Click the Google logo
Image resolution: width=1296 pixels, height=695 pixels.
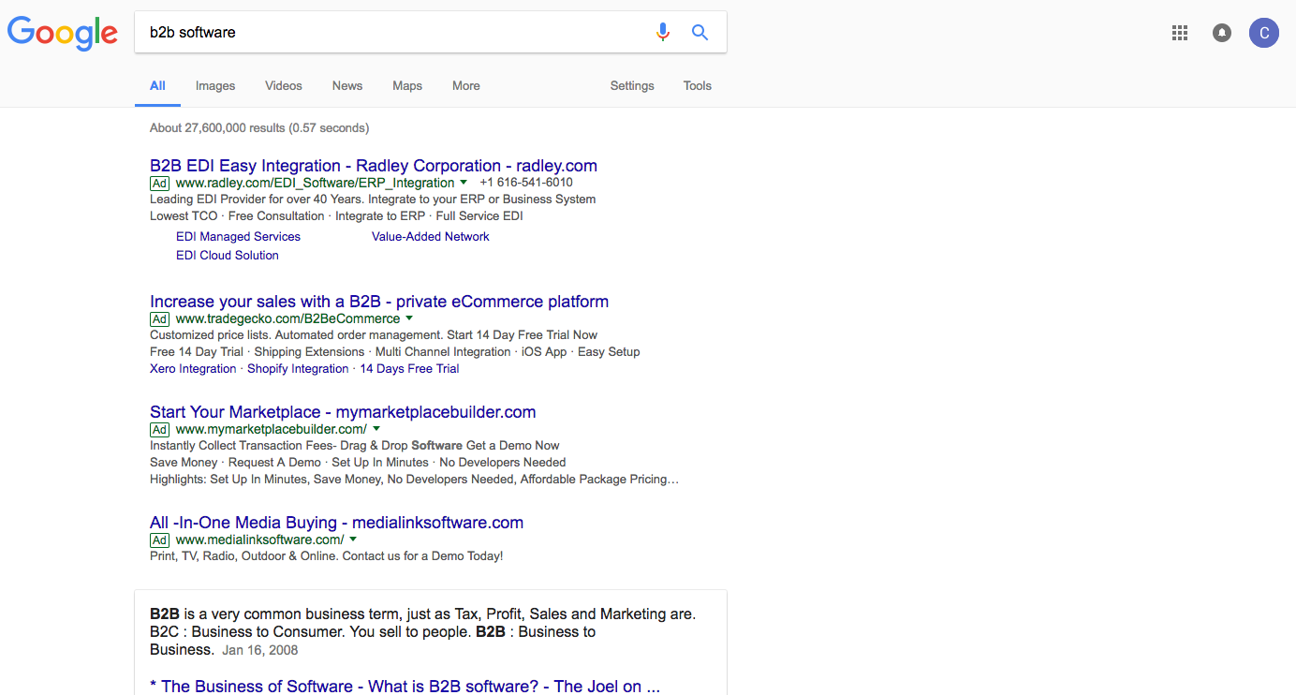coord(63,33)
